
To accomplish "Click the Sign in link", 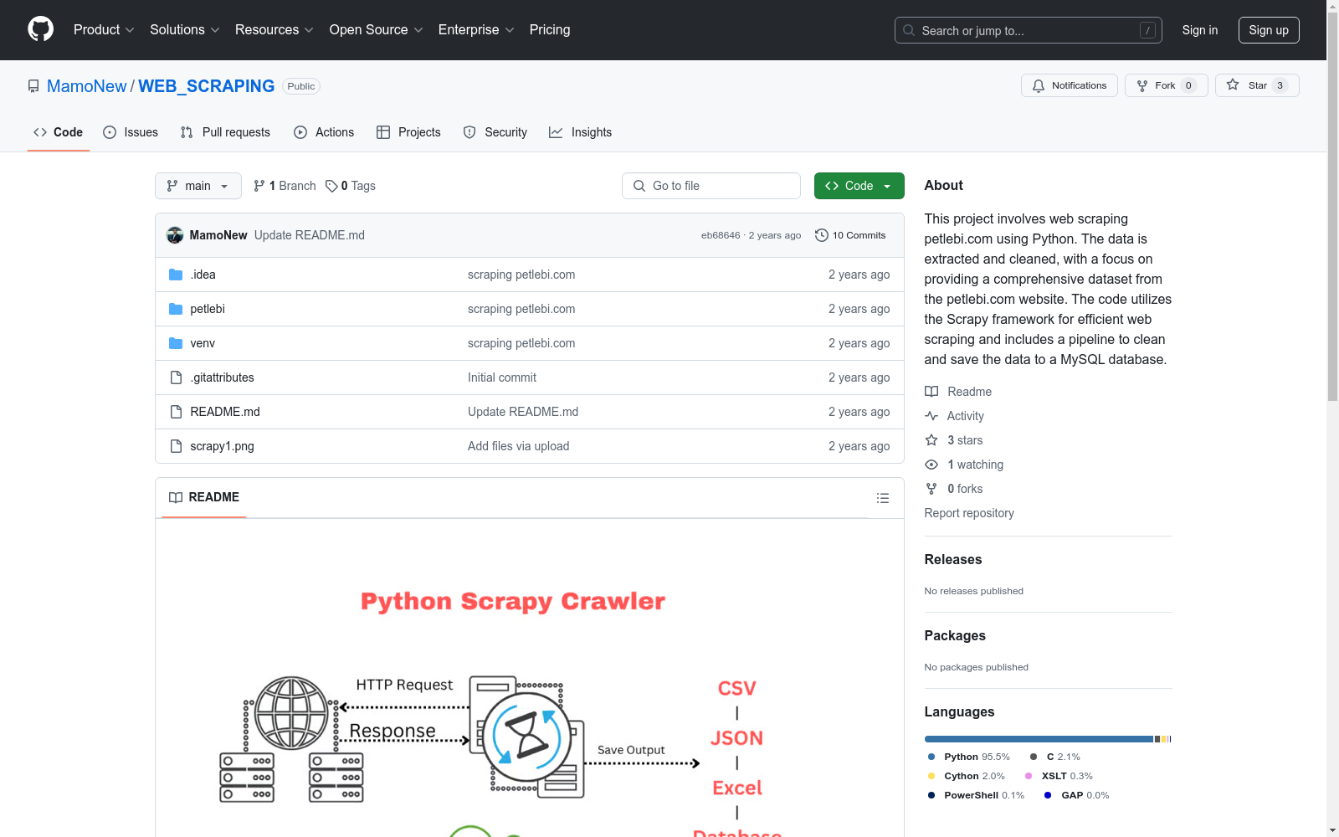I will click(1200, 30).
